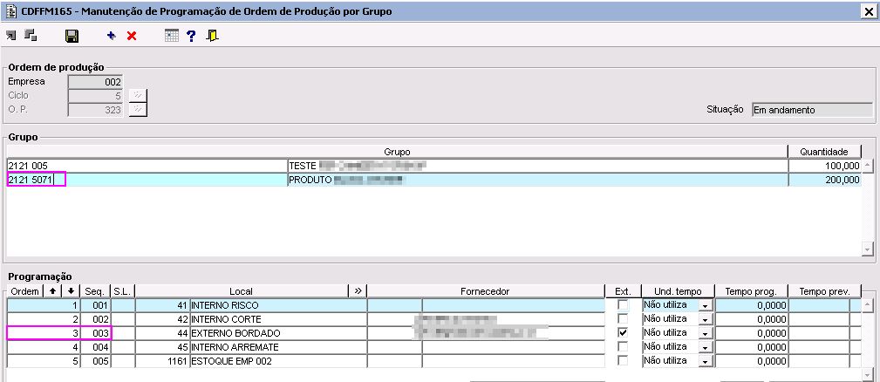Click the Tempo prev. column header

pyautogui.click(x=824, y=291)
